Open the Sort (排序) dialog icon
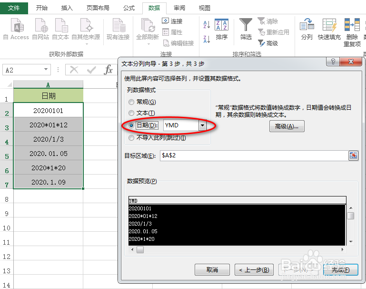Image resolution: width=366 pixels, height=289 pixels. [221, 29]
